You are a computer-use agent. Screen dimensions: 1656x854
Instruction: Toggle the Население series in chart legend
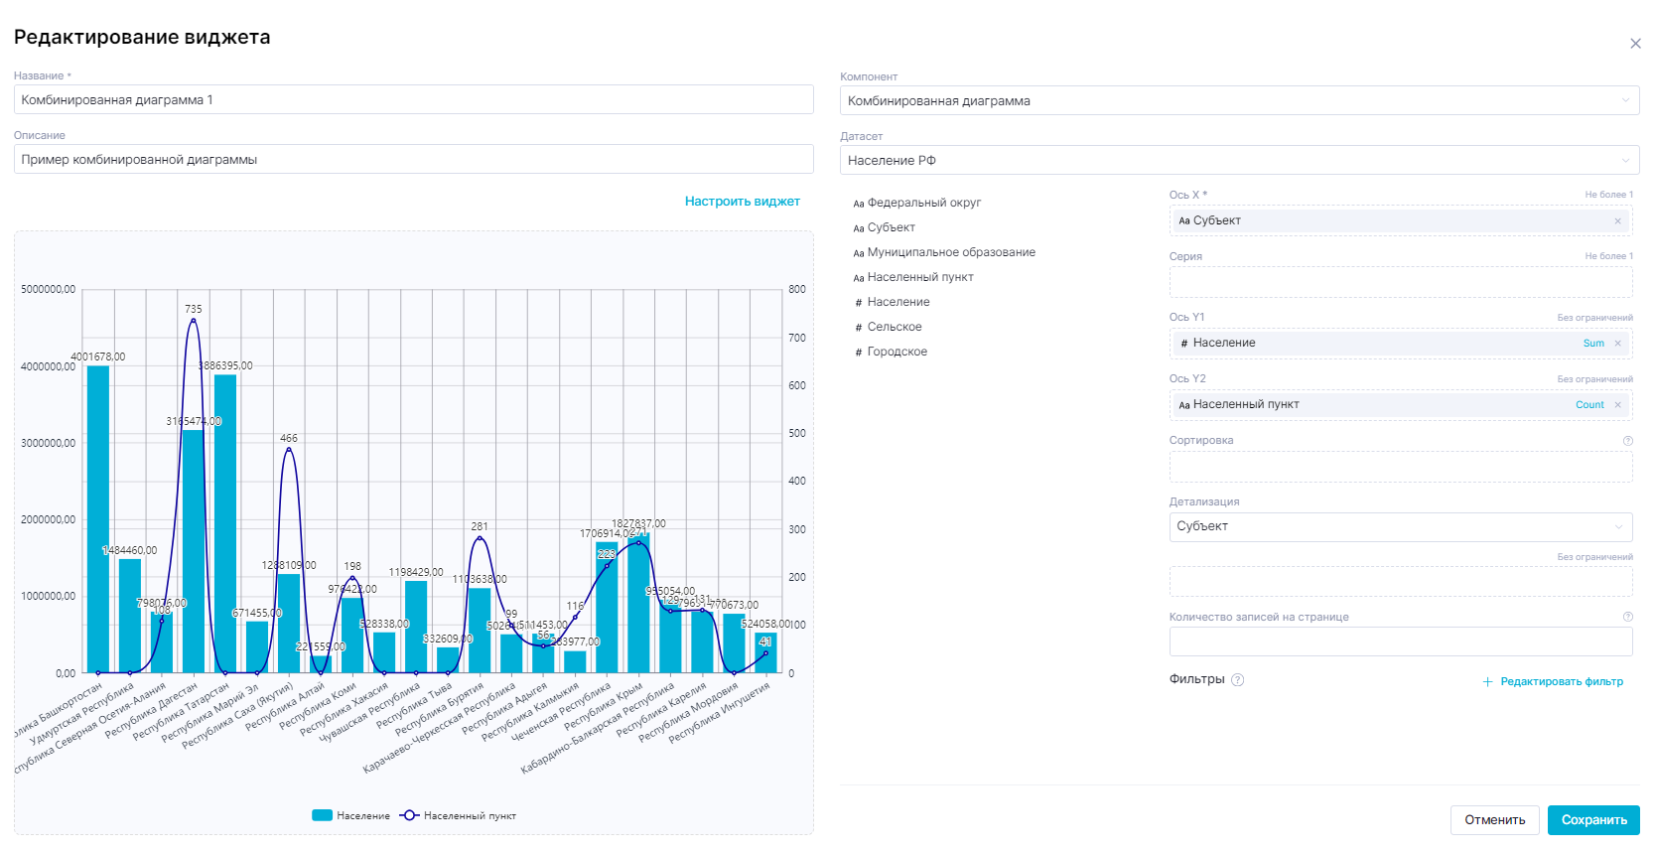click(x=351, y=815)
